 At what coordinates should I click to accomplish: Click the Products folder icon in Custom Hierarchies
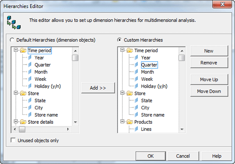pos(130,122)
